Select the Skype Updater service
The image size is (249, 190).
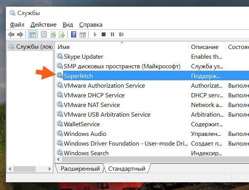point(84,57)
